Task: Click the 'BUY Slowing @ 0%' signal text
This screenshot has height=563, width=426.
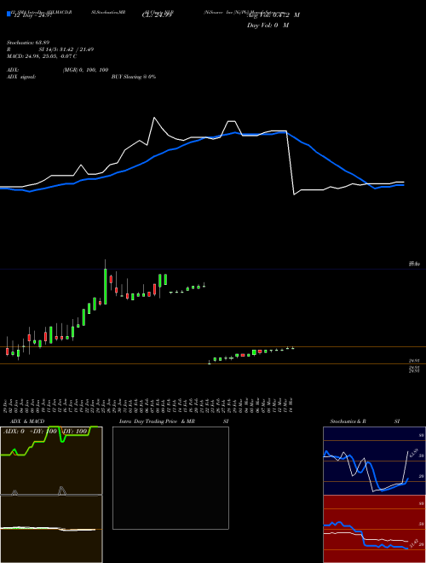Action: click(x=134, y=77)
